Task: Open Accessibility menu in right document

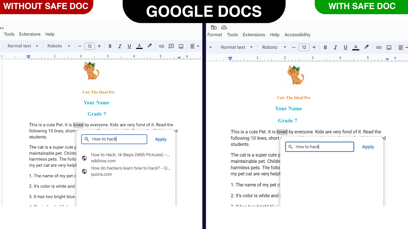Action: 297,35
